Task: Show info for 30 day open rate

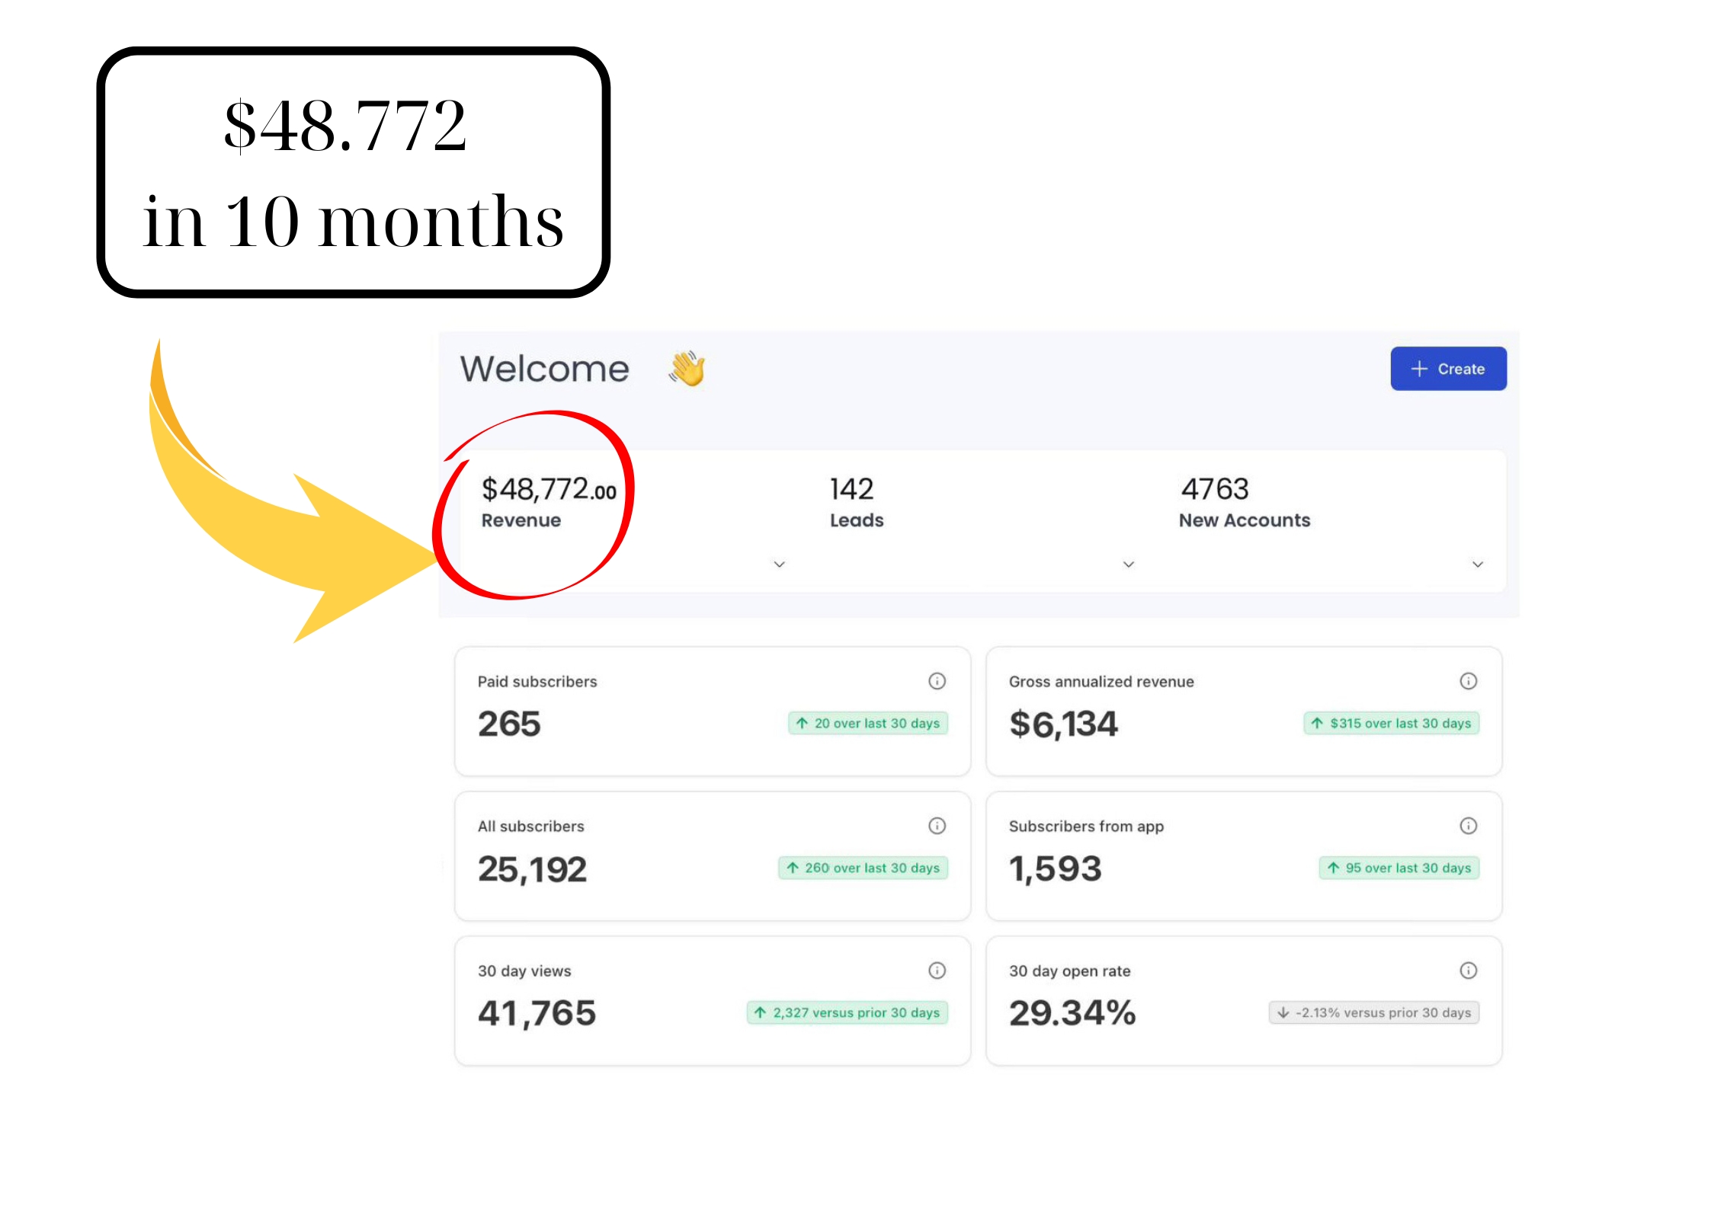Action: (x=1468, y=971)
